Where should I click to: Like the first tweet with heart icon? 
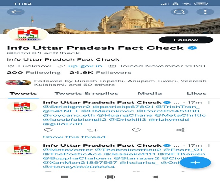(x=136, y=130)
